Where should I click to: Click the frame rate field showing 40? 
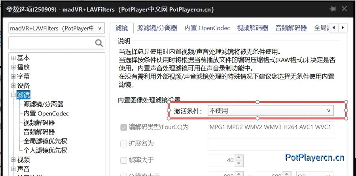222,160
